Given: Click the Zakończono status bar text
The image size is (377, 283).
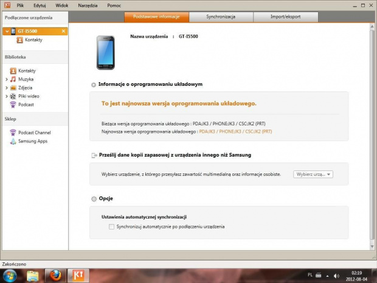Looking at the screenshot, I should click(14, 264).
